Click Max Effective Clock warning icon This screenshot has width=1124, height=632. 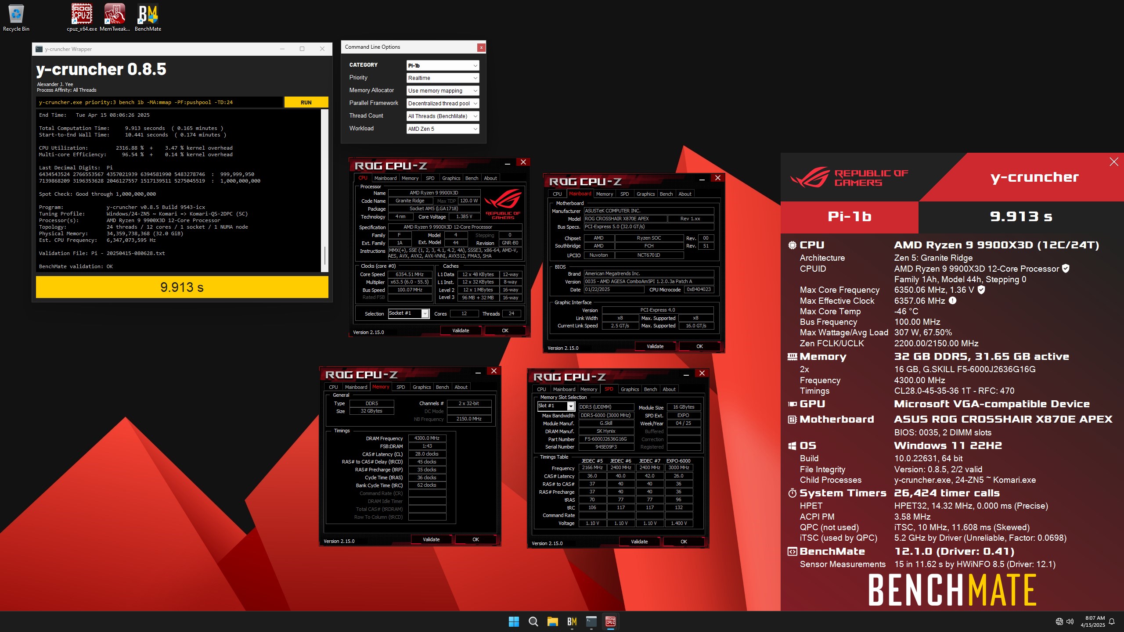(x=952, y=301)
